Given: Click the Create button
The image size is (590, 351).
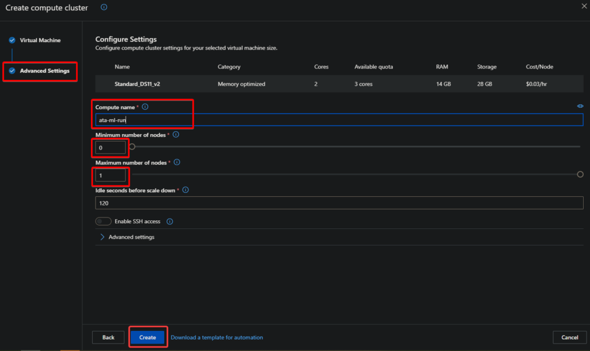Looking at the screenshot, I should pos(147,337).
